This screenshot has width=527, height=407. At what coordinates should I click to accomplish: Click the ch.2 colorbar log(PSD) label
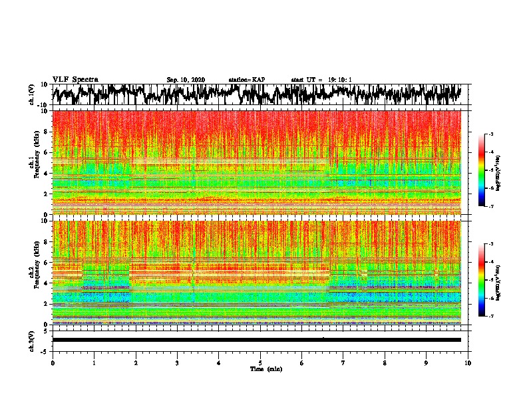pyautogui.click(x=498, y=283)
